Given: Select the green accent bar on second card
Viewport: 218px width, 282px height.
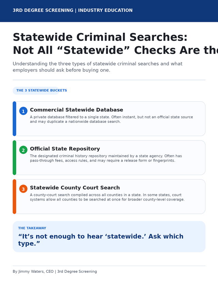Looking at the screenshot, I should [14, 158].
